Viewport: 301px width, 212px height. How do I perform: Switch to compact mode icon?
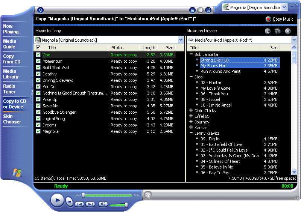pos(147,195)
